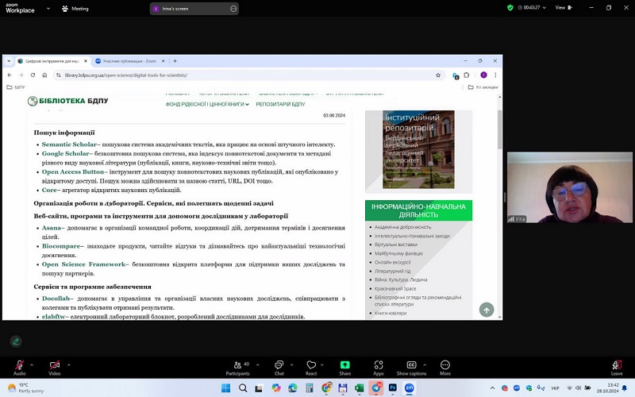The image size is (635, 397).
Task: Click the green encryption shield icon
Action: (x=510, y=8)
